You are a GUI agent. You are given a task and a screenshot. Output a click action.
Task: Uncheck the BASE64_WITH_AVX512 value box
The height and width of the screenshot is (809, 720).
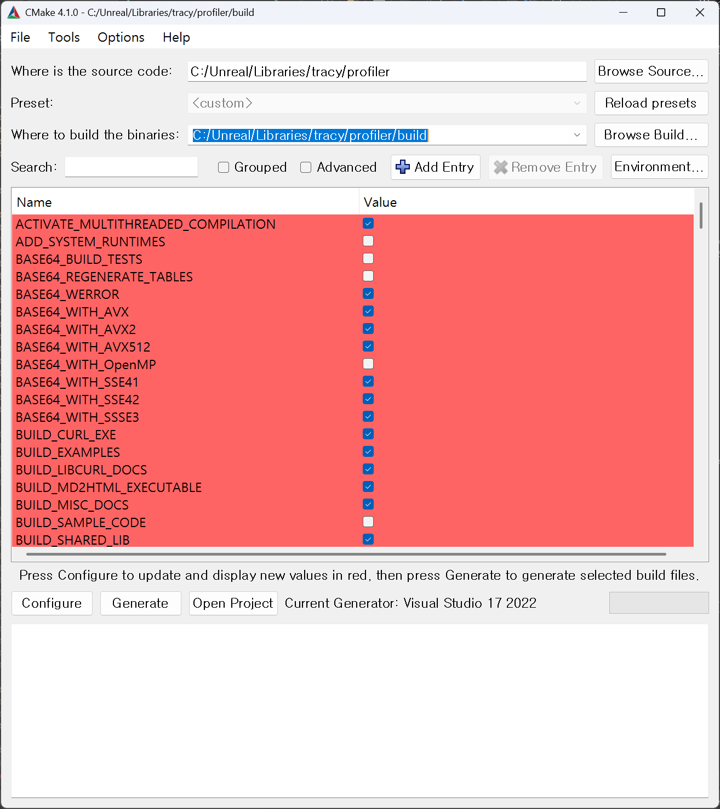click(368, 347)
